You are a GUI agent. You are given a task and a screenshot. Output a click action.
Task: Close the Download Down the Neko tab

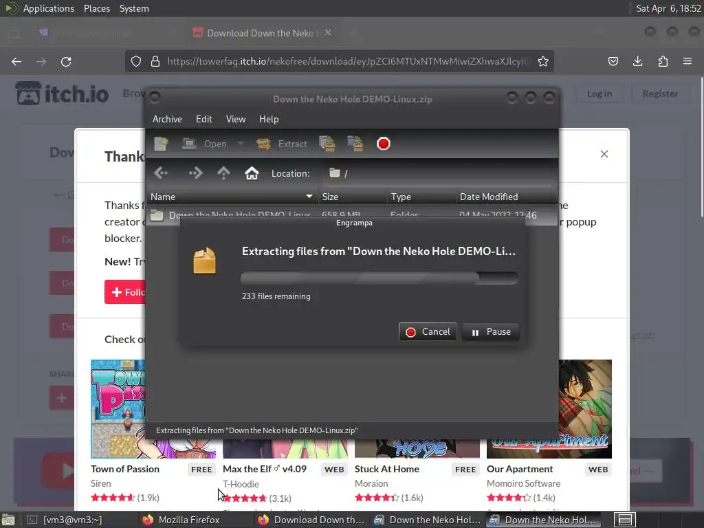(328, 33)
